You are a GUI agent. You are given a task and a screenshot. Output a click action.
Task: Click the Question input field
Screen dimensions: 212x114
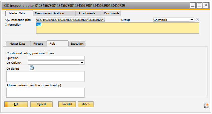(56, 58)
